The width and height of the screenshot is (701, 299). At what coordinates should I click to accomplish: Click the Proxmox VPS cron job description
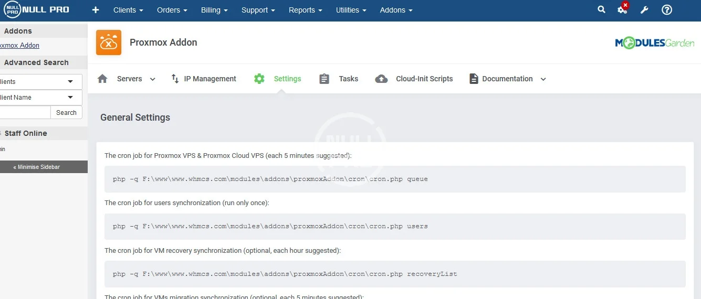(228, 155)
